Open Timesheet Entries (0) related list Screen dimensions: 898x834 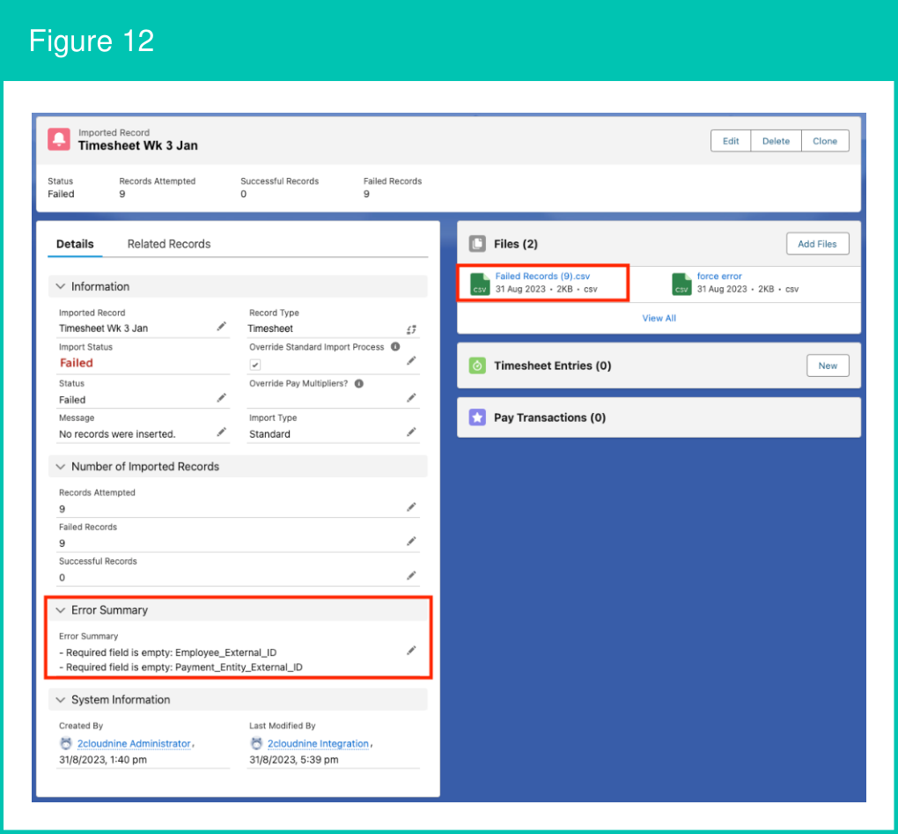553,365
